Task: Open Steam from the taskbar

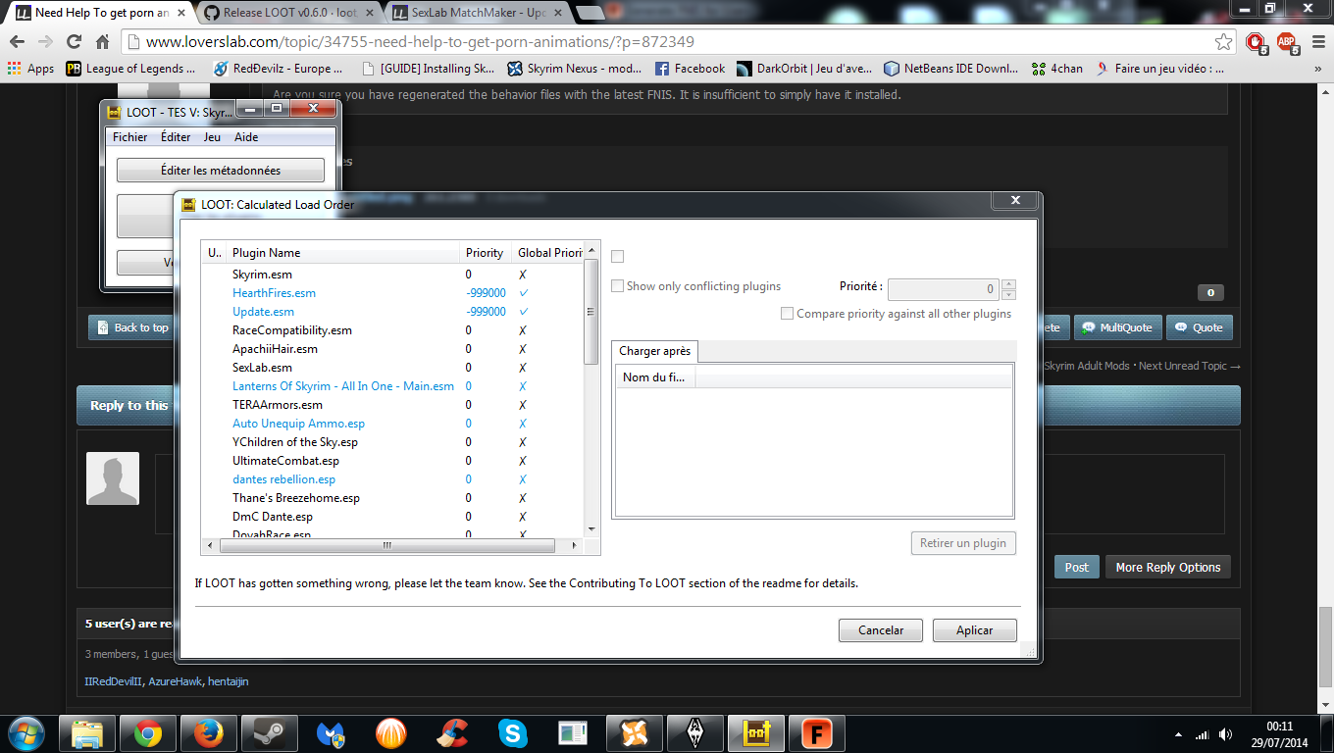Action: pyautogui.click(x=270, y=732)
